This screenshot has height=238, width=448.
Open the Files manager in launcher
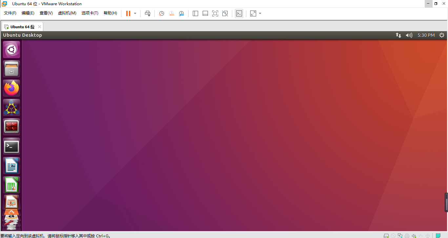[11, 69]
